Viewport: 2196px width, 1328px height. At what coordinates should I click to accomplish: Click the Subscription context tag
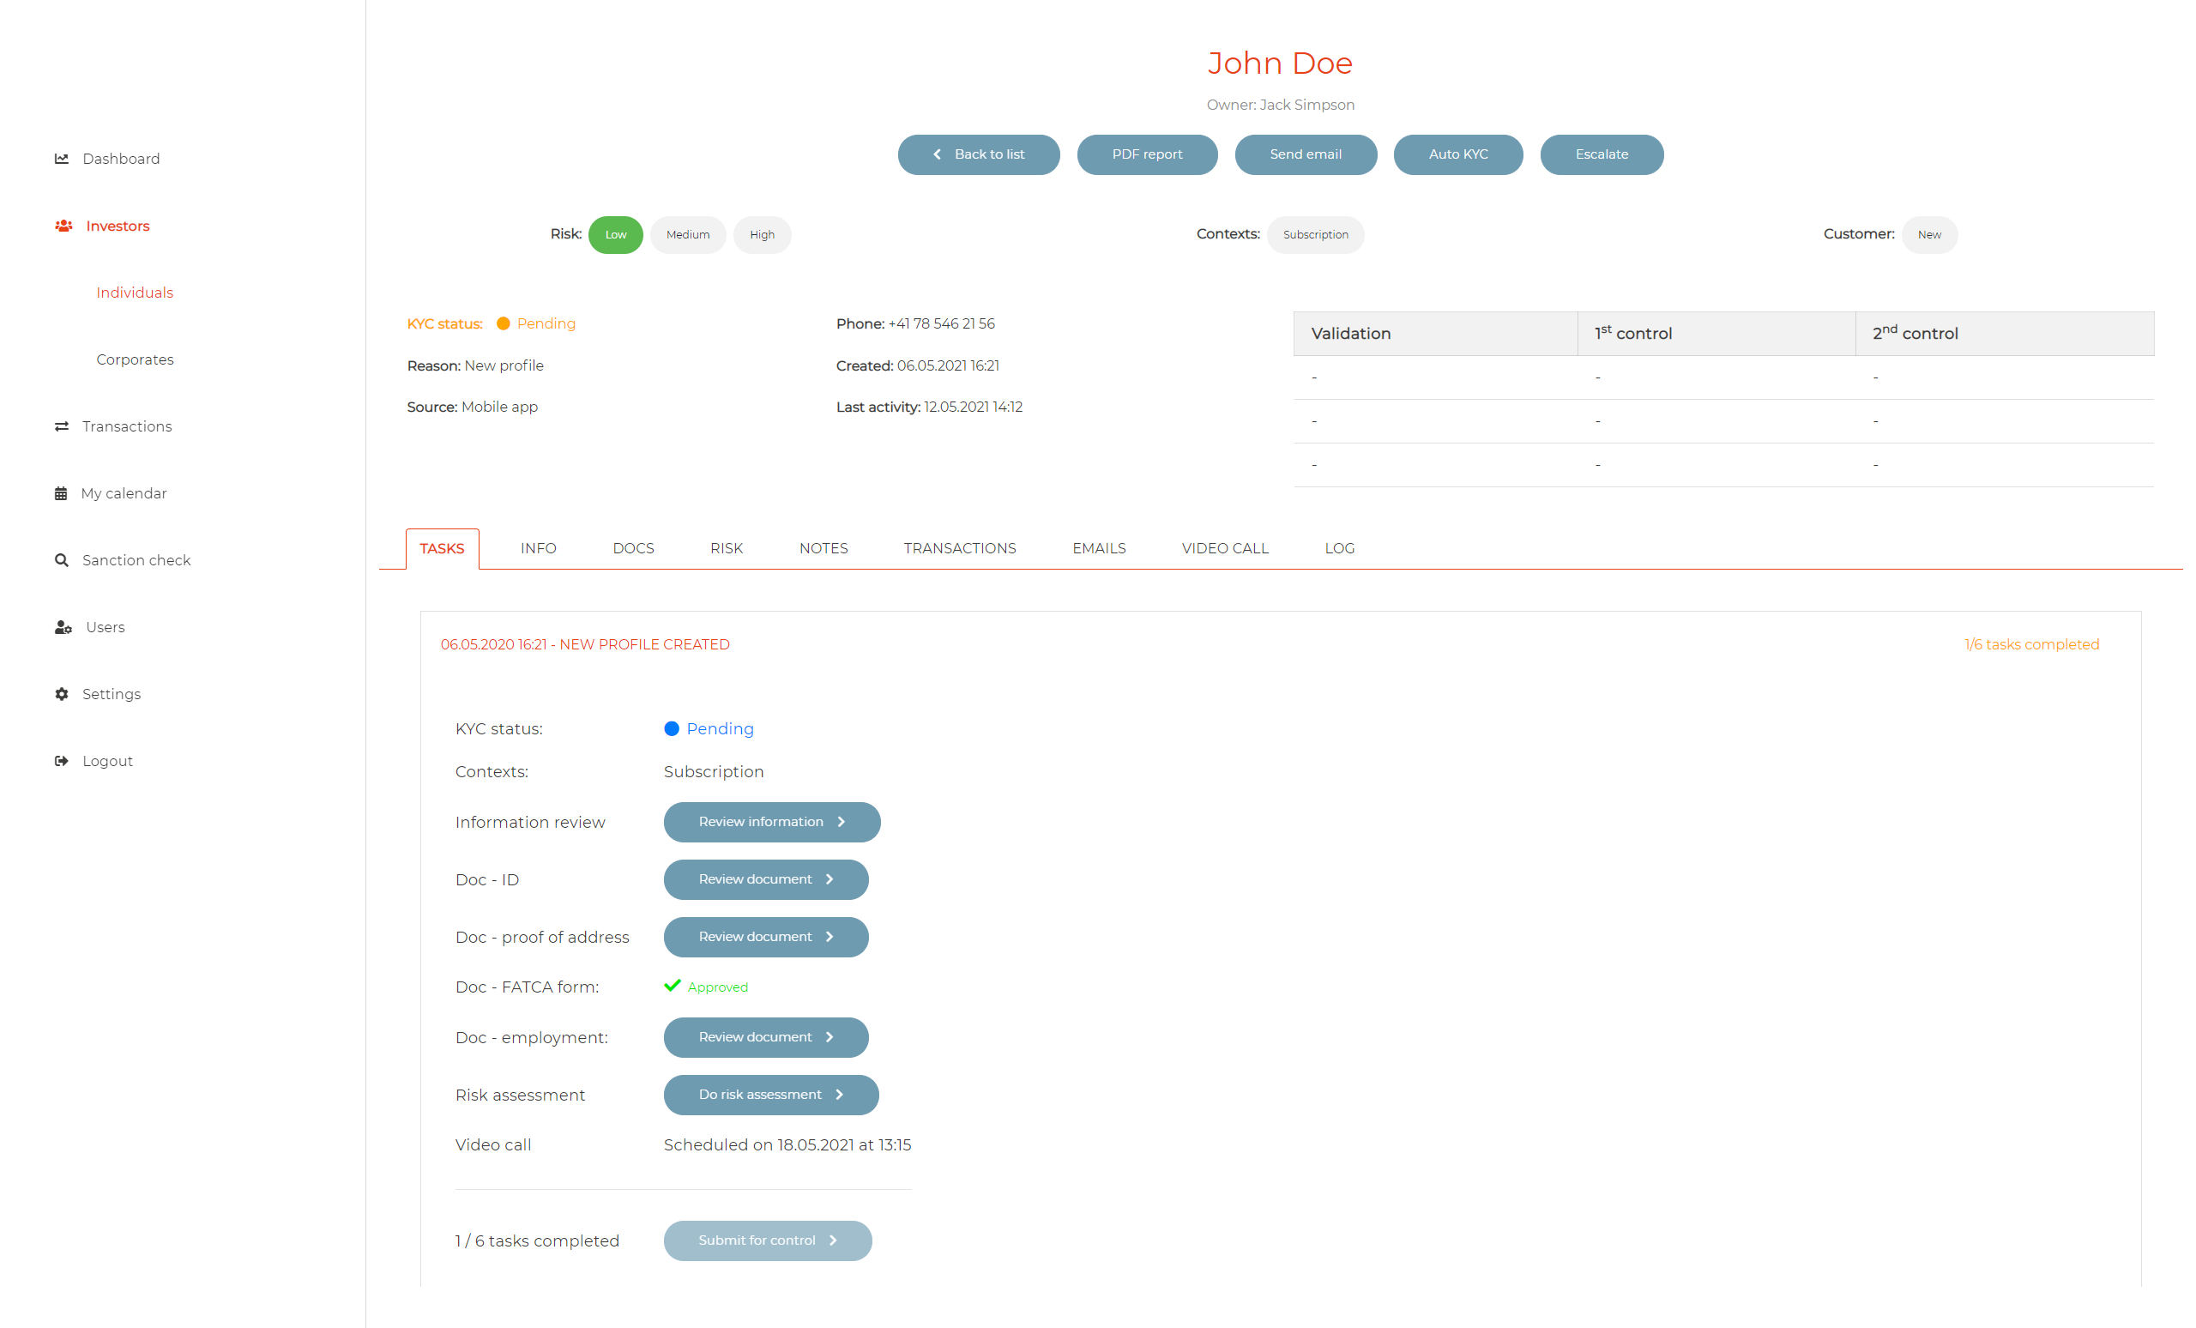[1316, 234]
